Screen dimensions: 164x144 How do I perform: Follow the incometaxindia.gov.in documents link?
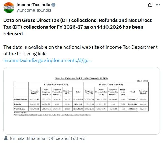coord(47,60)
